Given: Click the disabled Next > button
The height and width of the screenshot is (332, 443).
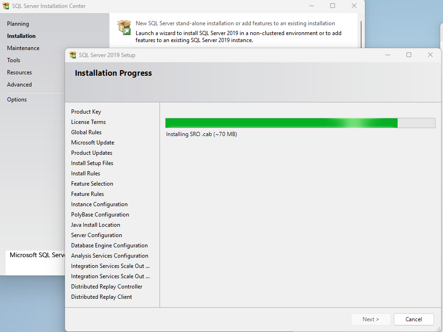Looking at the screenshot, I should pyautogui.click(x=370, y=319).
